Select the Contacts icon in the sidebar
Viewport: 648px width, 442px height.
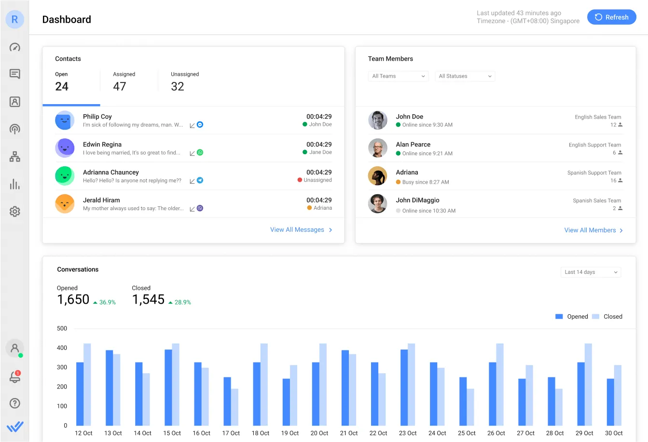[x=14, y=102]
